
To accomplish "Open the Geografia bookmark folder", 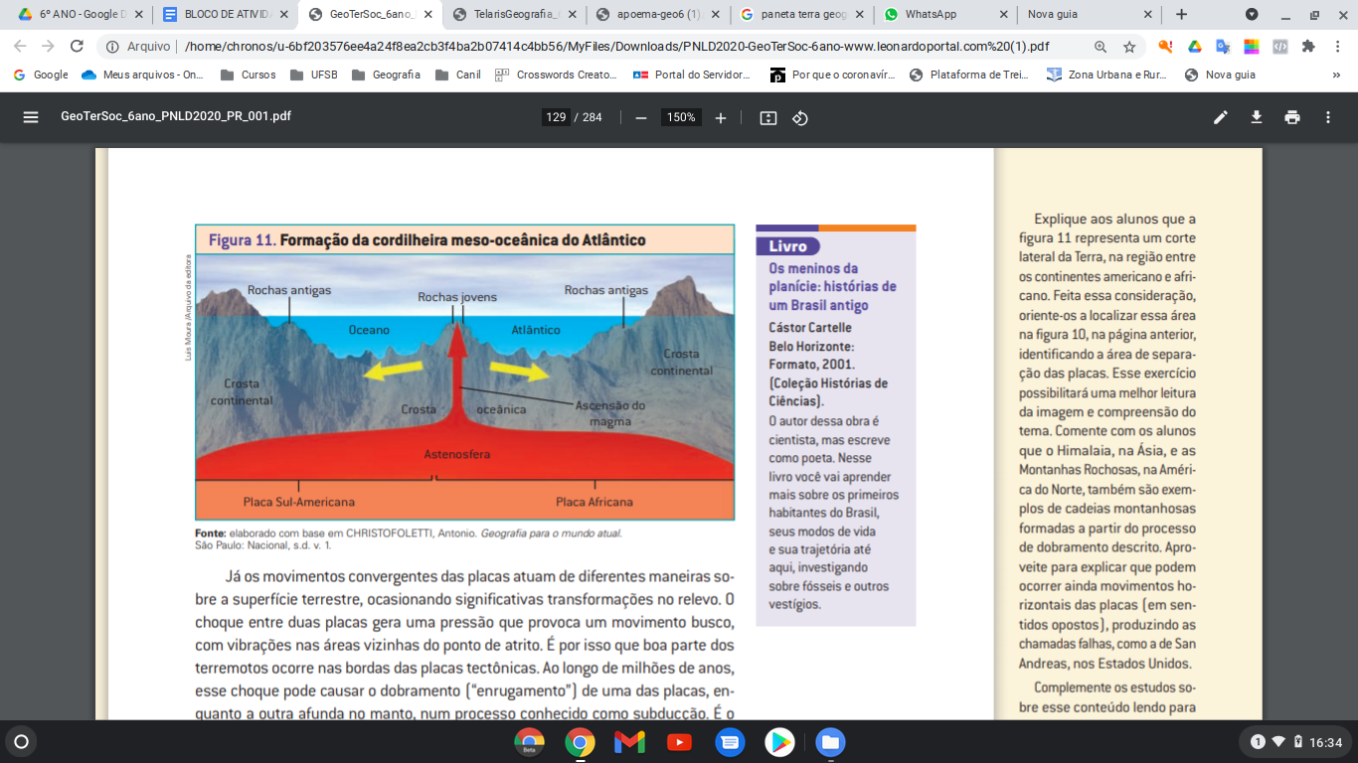I will pos(386,75).
